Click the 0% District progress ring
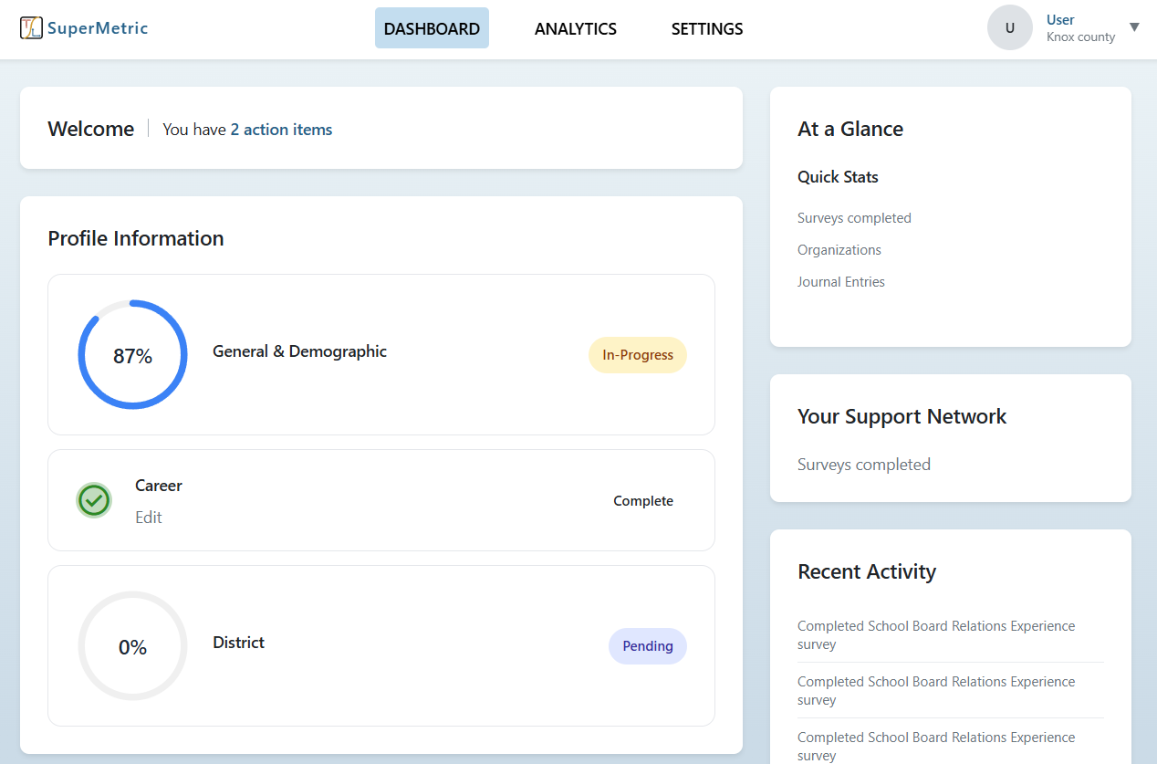The image size is (1157, 764). [132, 646]
